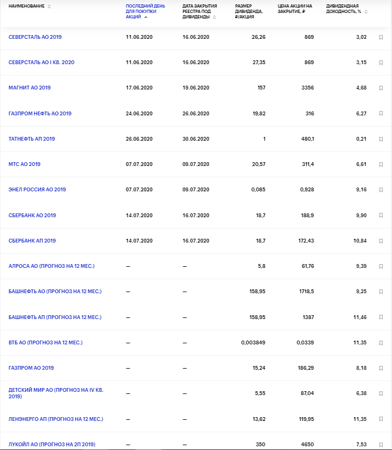Select Алроса АО dividend 5,8

pyautogui.click(x=261, y=266)
